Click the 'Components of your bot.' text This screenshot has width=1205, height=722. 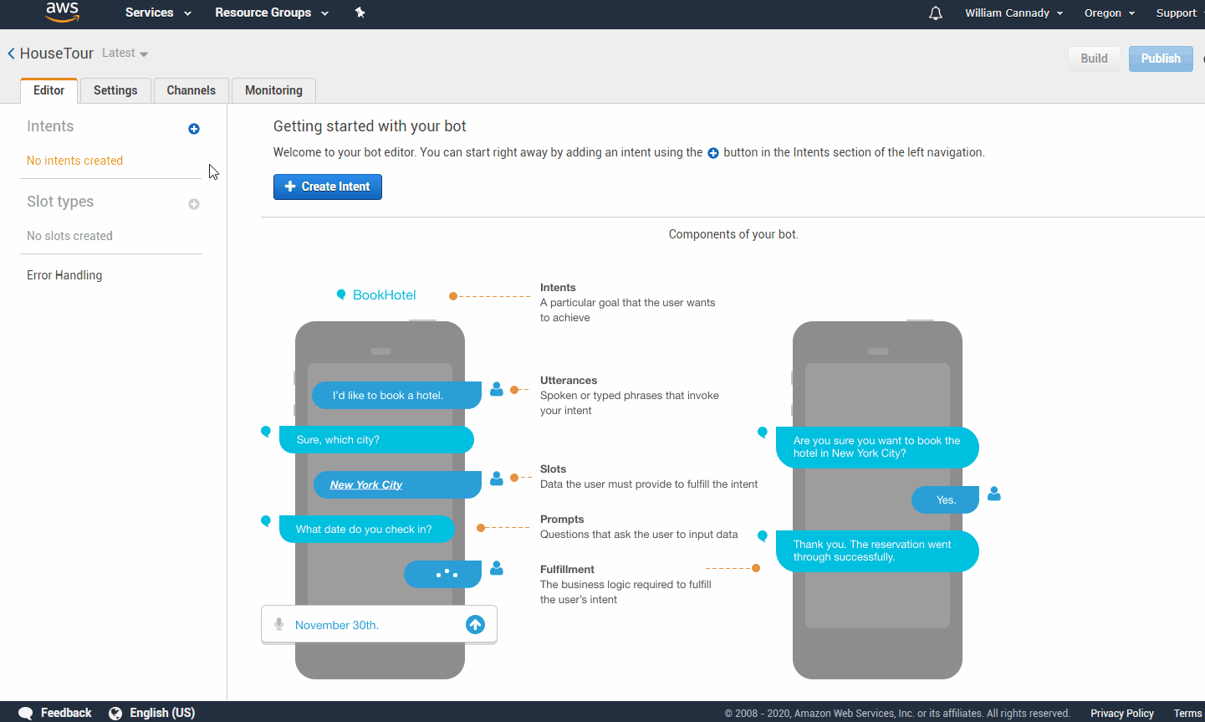733,234
